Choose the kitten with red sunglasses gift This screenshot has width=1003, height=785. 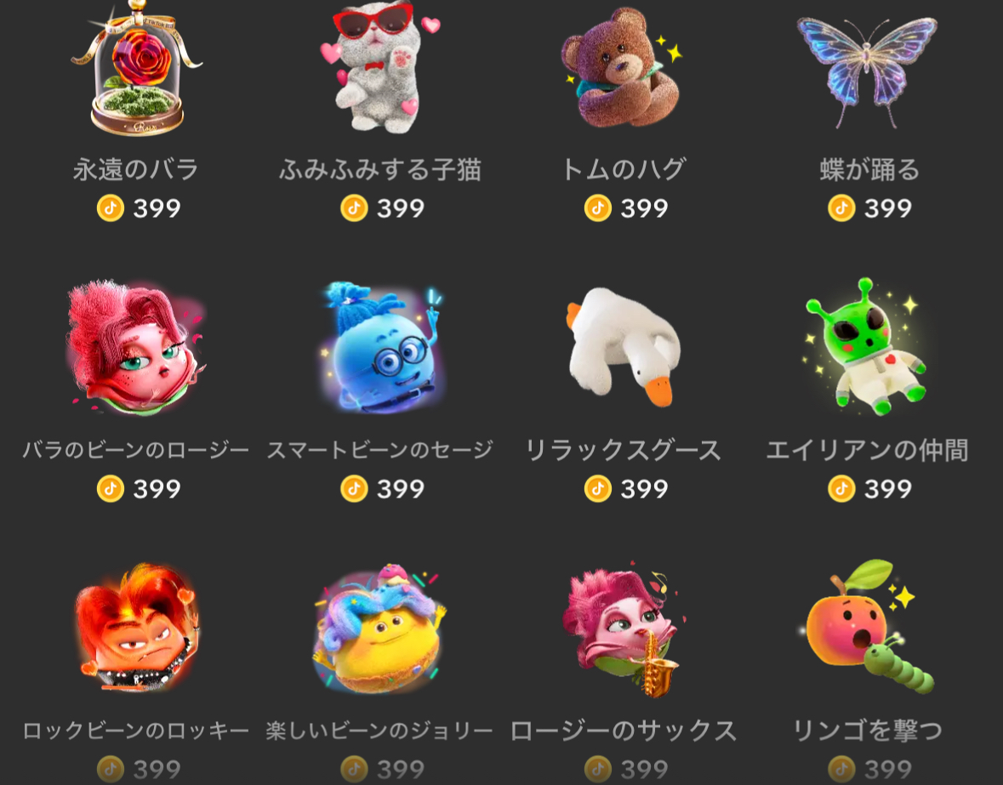pyautogui.click(x=380, y=66)
